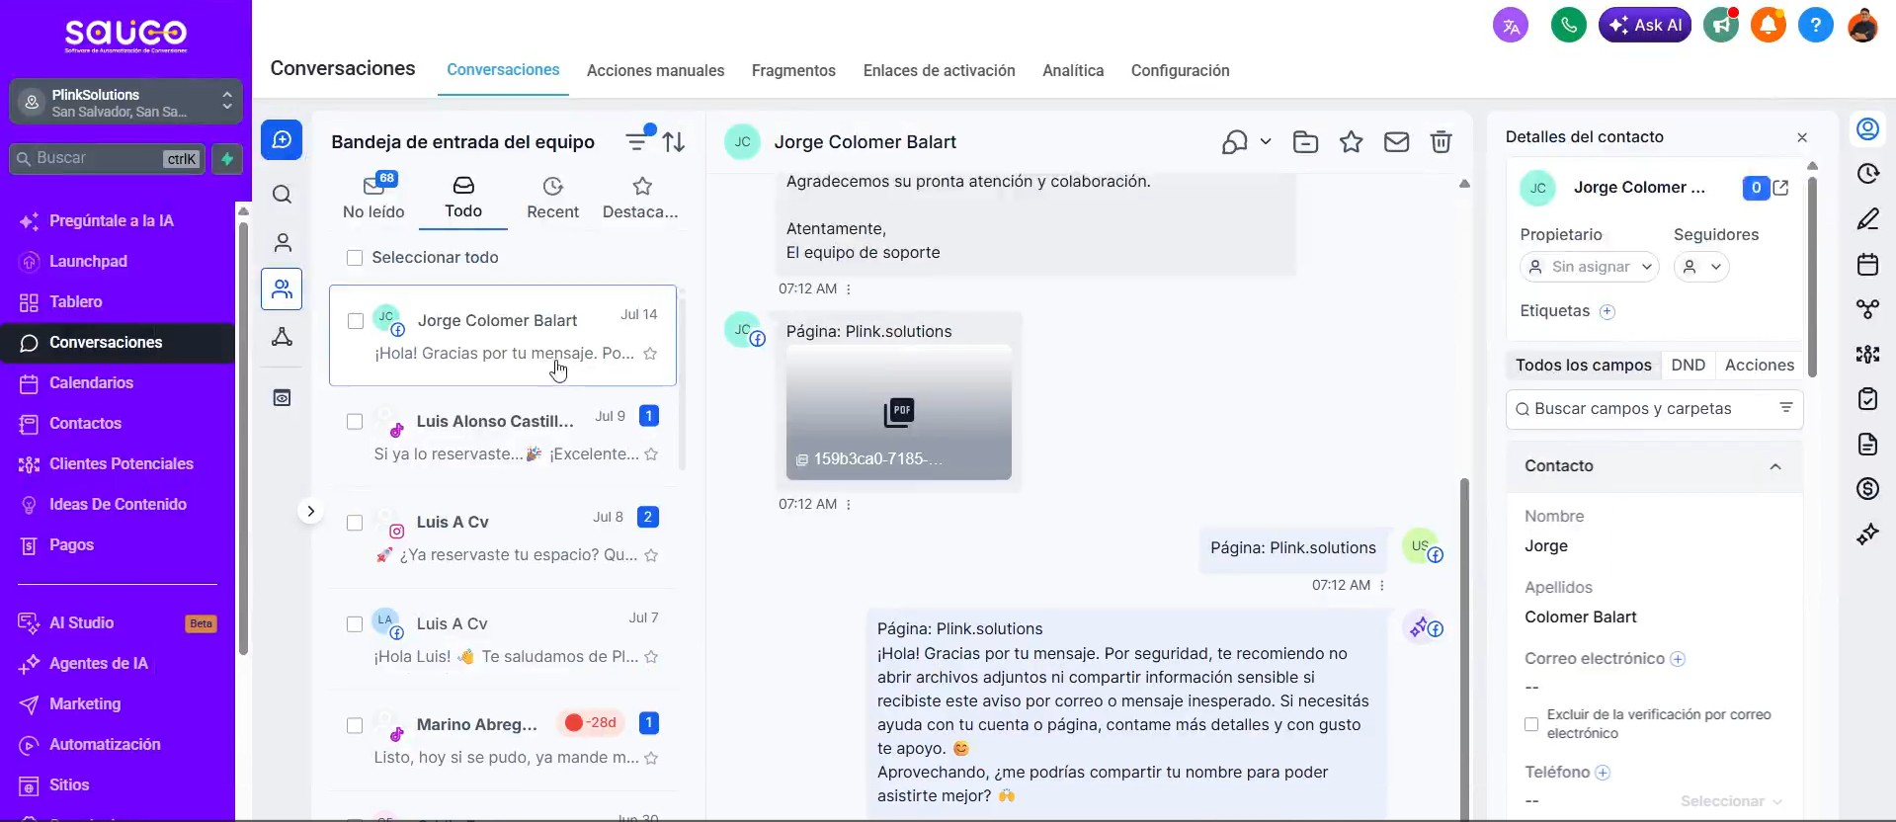Select Jorge Colomer Balart conversation checkbox
This screenshot has height=822, width=1896.
pyautogui.click(x=356, y=321)
